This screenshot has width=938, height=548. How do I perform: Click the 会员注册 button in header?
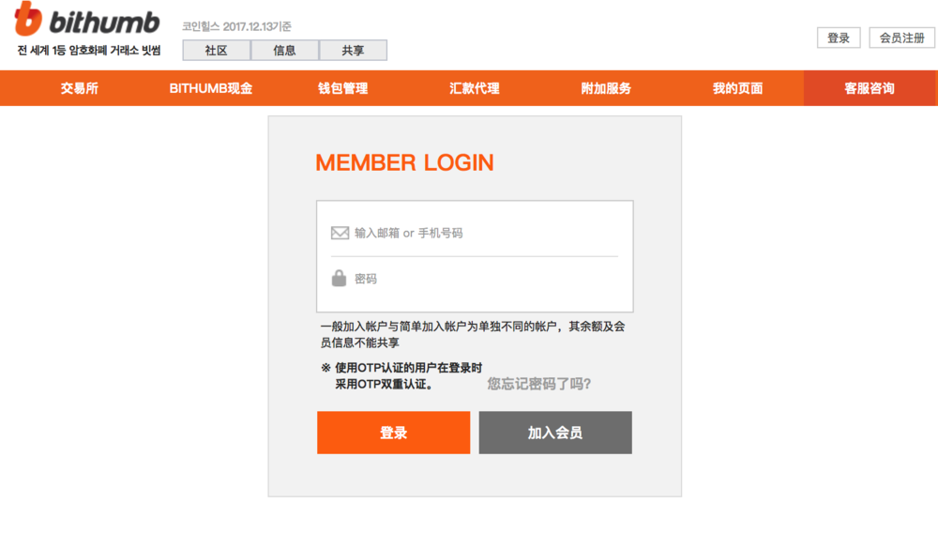(902, 38)
